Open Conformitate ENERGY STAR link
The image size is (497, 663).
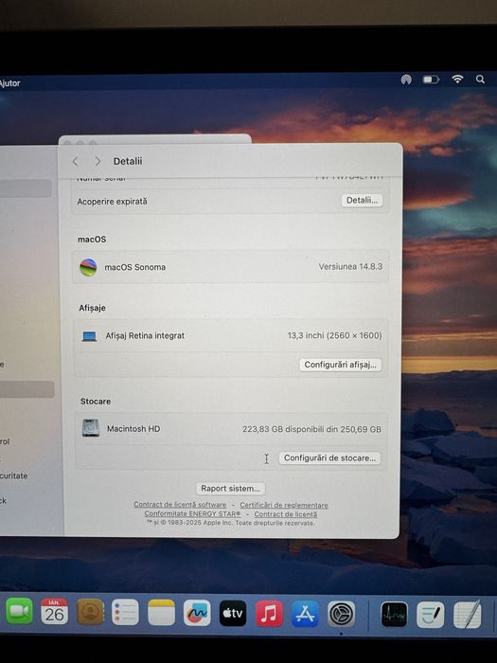(192, 513)
